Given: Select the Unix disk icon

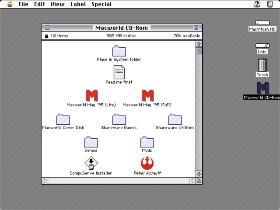Looking at the screenshot, I should [x=262, y=45].
